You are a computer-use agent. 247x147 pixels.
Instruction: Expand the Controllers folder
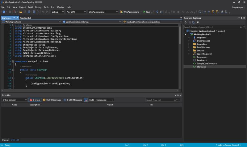[189, 44]
